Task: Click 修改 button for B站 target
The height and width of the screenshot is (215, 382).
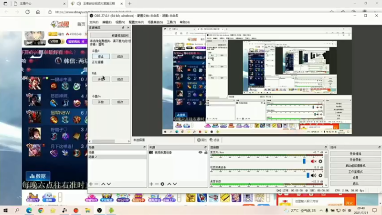Action: 120,79
